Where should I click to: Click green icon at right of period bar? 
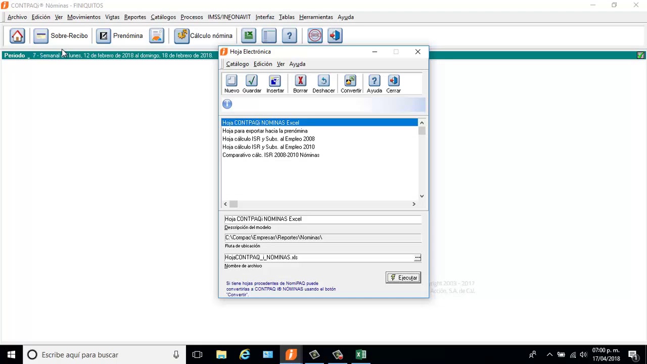coord(640,56)
